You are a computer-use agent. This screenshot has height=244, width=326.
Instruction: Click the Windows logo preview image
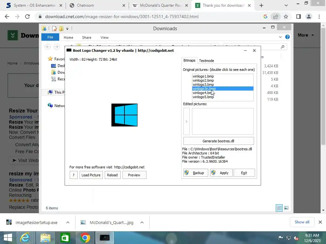tap(124, 115)
